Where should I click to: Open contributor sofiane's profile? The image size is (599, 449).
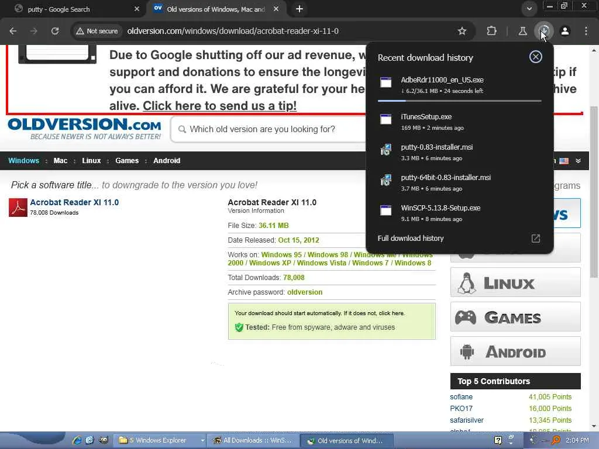pyautogui.click(x=461, y=397)
